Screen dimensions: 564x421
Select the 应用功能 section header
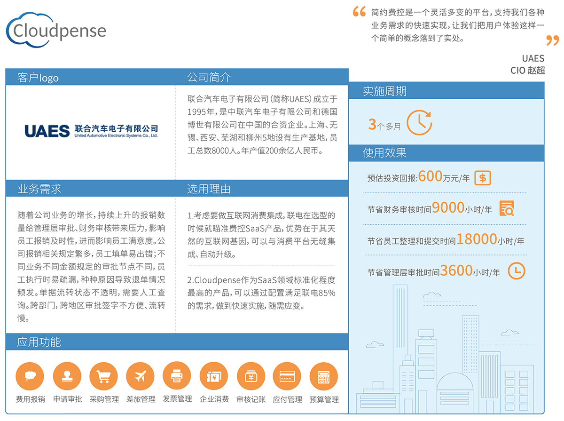(39, 342)
